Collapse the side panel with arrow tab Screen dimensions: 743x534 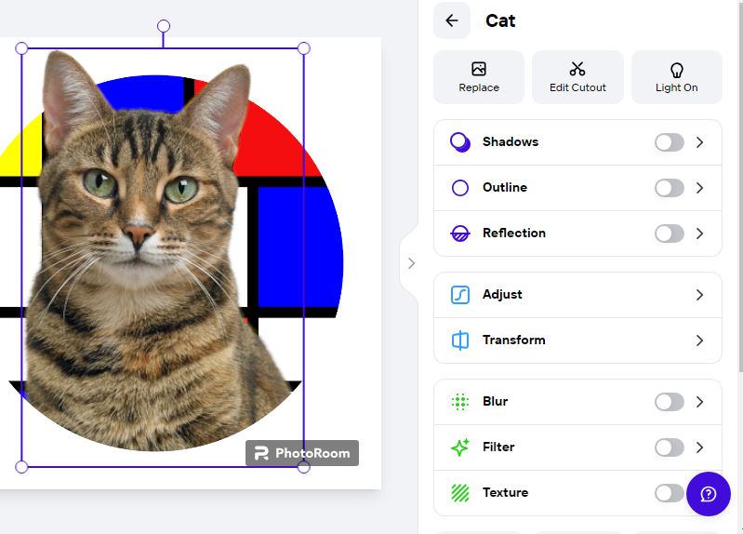[411, 263]
